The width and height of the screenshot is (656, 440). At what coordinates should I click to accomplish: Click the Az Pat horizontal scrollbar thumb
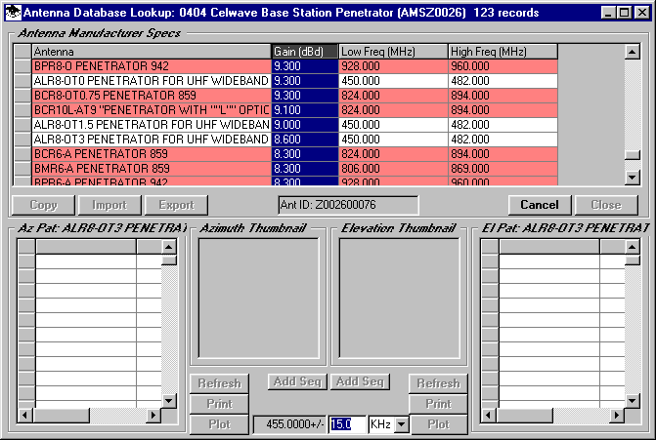click(x=61, y=416)
